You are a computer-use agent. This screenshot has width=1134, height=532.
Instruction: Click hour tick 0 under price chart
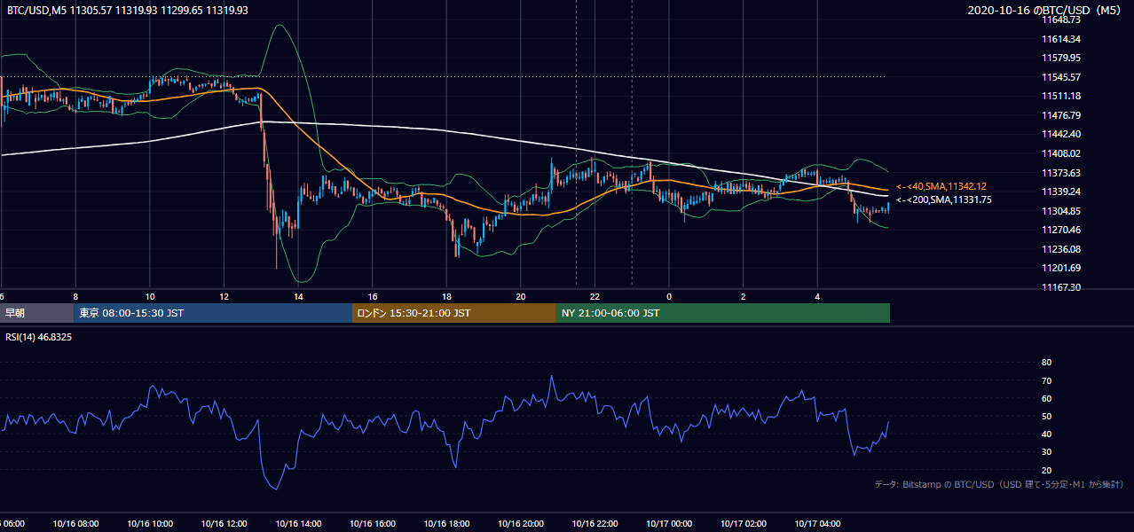669,297
